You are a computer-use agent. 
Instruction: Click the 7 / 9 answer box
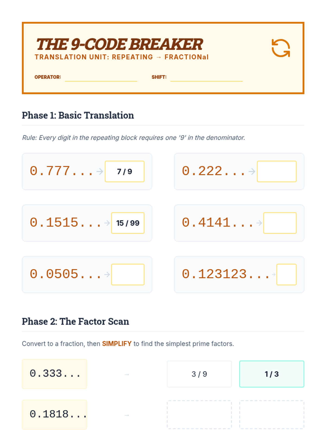(x=124, y=171)
